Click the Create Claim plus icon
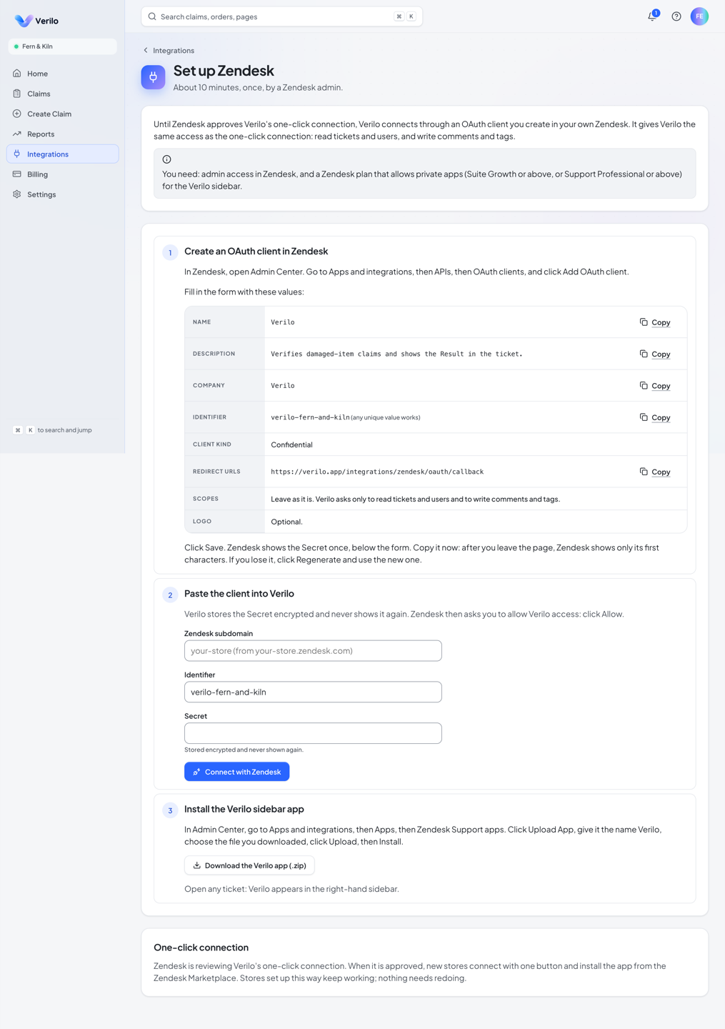Viewport: 725px width, 1029px height. (x=17, y=114)
